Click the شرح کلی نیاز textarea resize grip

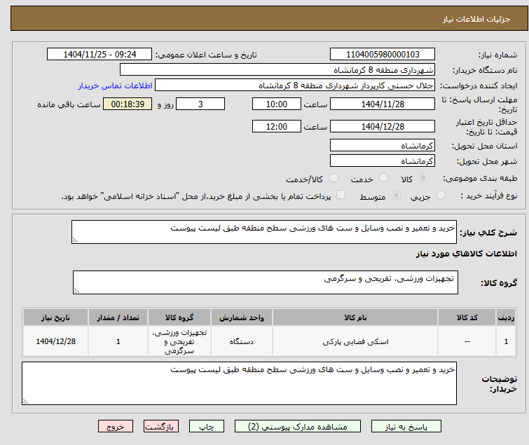[x=75, y=240]
